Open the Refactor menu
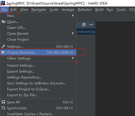 pos(85,10)
